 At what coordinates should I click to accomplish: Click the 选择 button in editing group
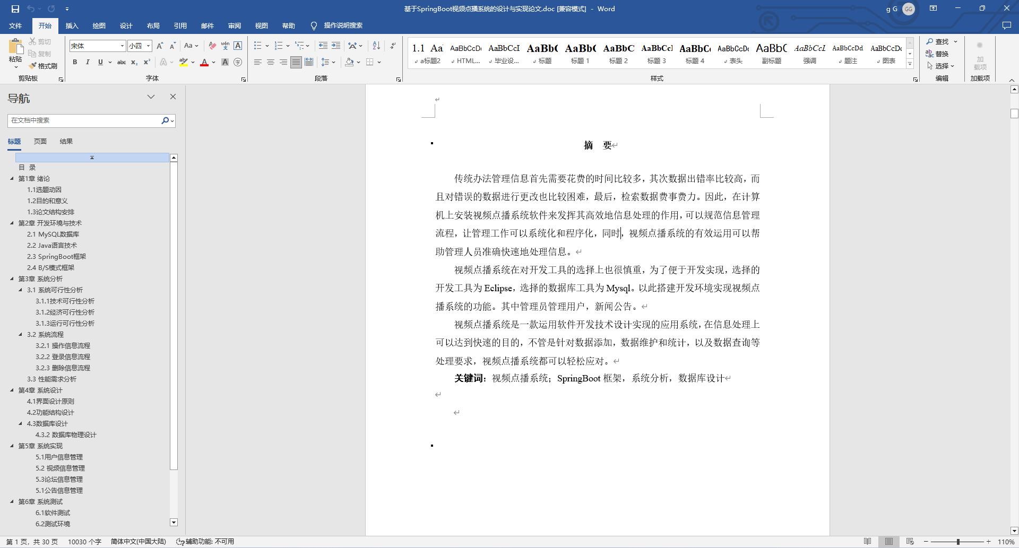(940, 66)
